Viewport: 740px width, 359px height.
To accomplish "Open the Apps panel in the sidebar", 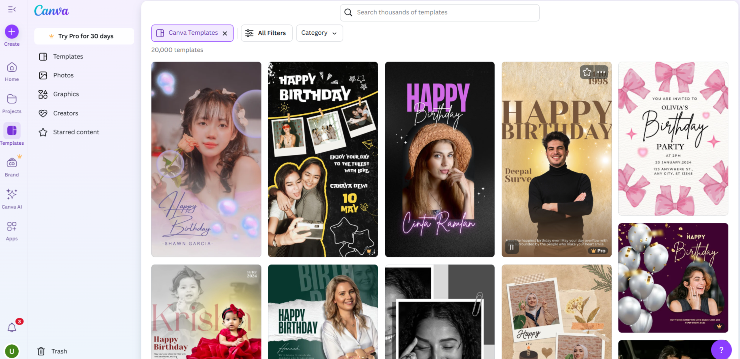I will point(12,228).
